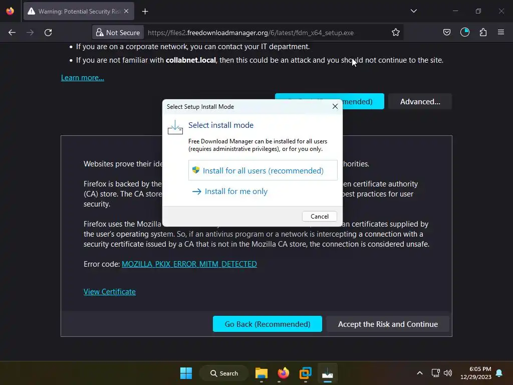513x385 pixels.
Task: Click the Firefox forward arrow
Action: 30,33
